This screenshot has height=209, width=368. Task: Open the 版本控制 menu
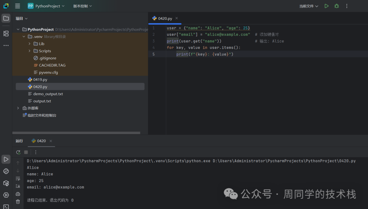82,6
